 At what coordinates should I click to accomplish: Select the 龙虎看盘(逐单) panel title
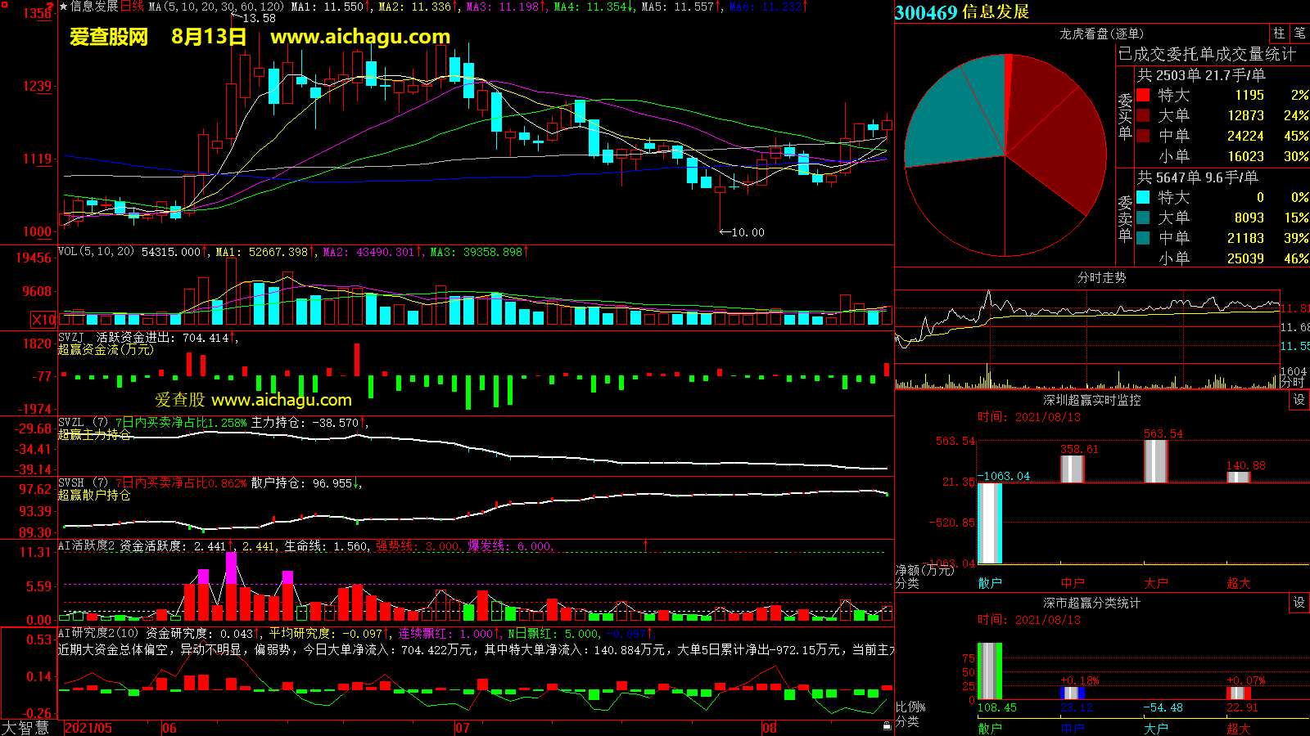(1101, 34)
